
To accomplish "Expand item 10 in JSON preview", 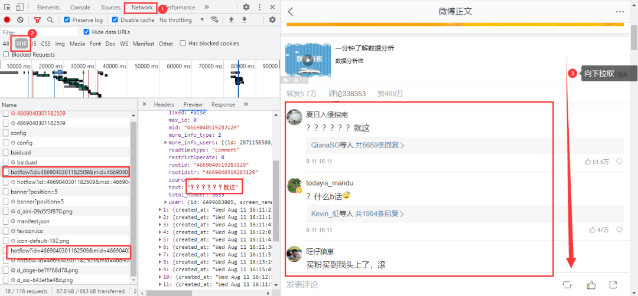I will click(x=160, y=277).
